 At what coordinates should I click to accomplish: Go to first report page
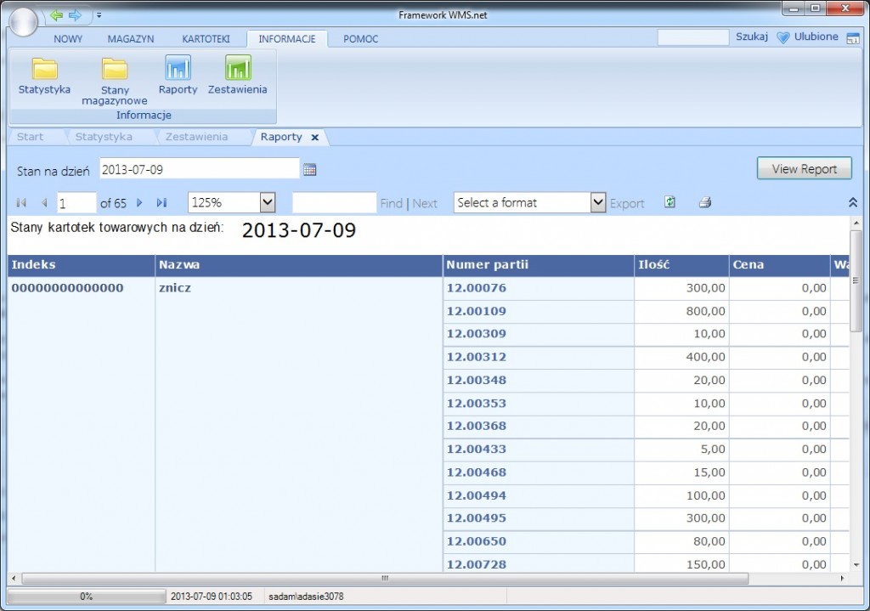pyautogui.click(x=21, y=203)
